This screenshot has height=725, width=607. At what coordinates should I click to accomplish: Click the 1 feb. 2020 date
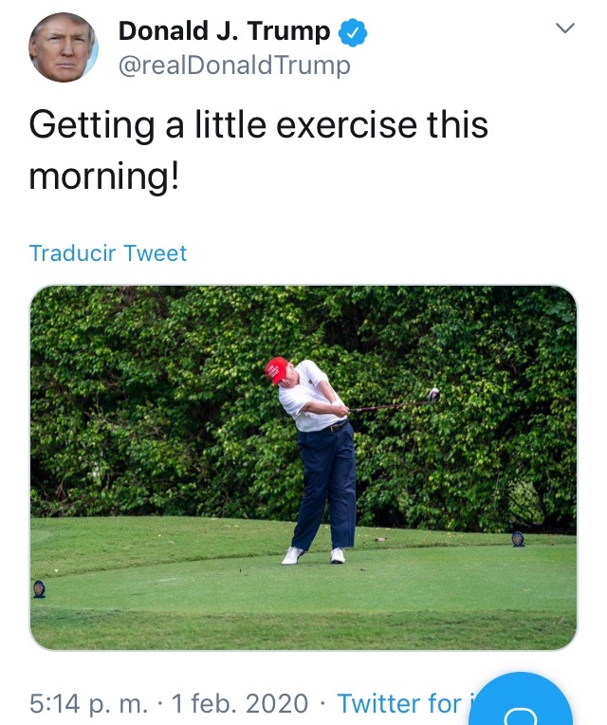tap(240, 703)
